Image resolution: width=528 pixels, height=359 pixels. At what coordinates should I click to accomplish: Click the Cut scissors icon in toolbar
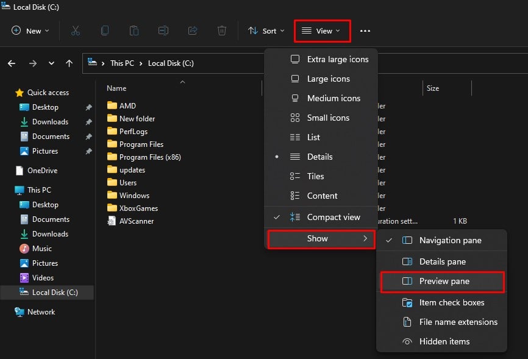pos(76,30)
